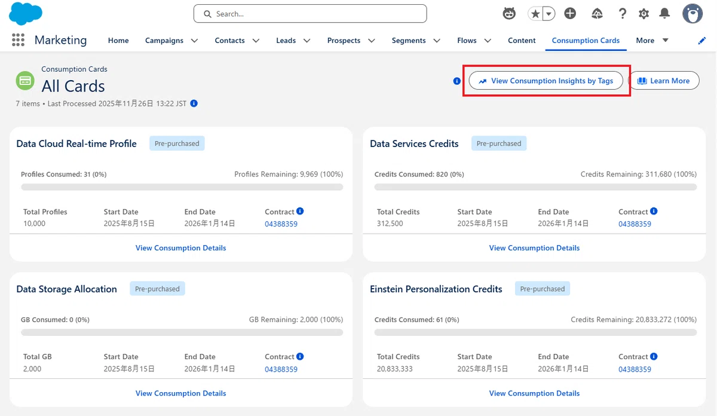Focus the global Search field
The image size is (717, 416).
click(x=310, y=14)
